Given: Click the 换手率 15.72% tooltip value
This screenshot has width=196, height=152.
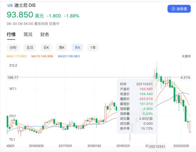Looking at the screenshot, I should [x=147, y=129].
